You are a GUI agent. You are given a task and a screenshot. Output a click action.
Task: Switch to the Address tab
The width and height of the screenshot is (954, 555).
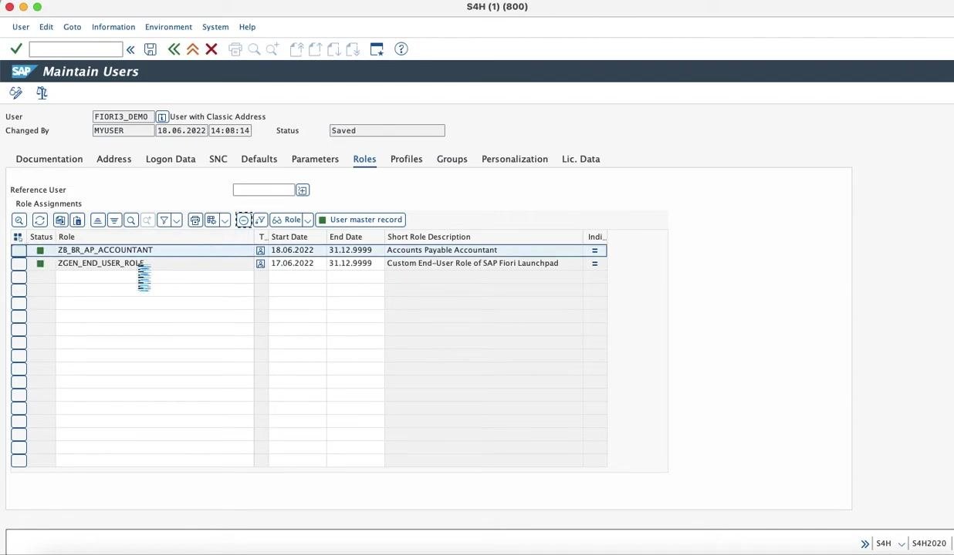pyautogui.click(x=114, y=160)
